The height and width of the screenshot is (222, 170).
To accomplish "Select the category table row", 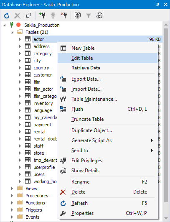I will [43, 54].
